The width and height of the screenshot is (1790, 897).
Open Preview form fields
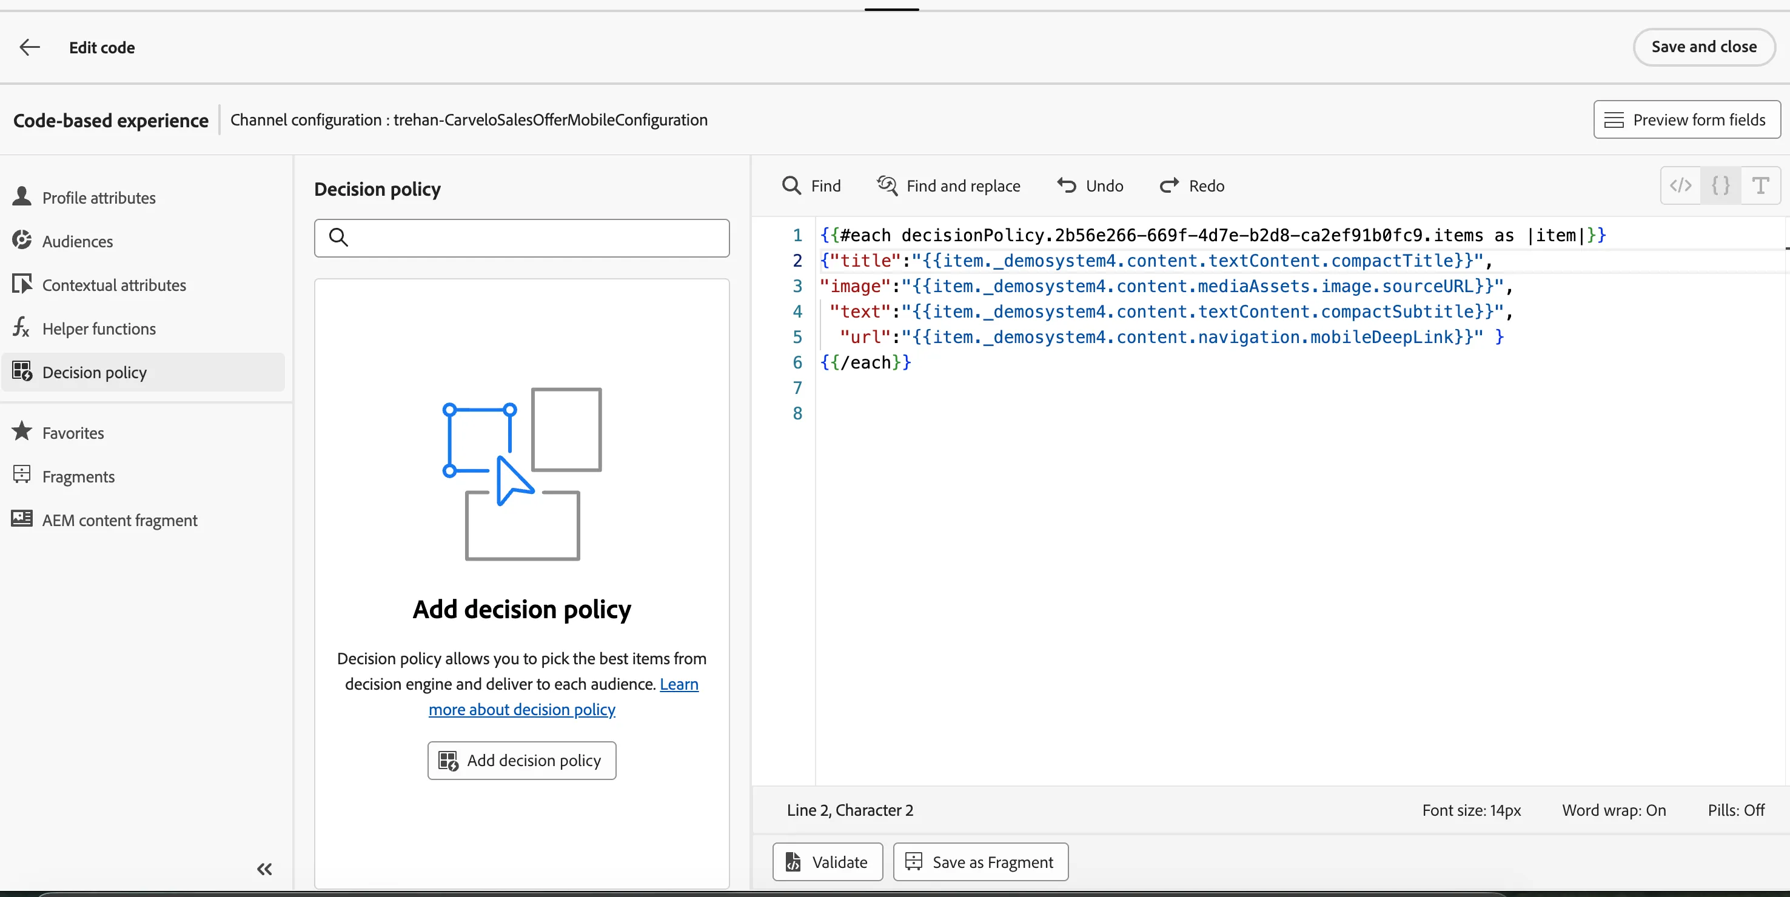(x=1686, y=119)
